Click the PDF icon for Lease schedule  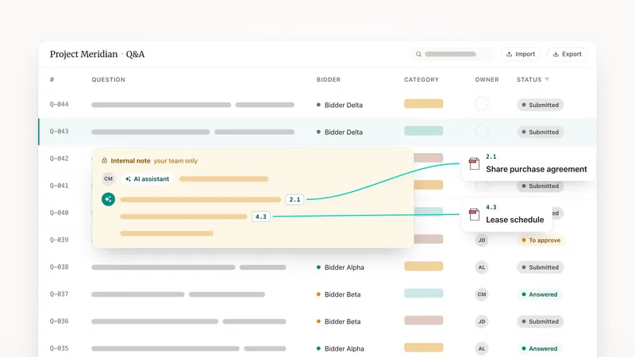point(474,214)
